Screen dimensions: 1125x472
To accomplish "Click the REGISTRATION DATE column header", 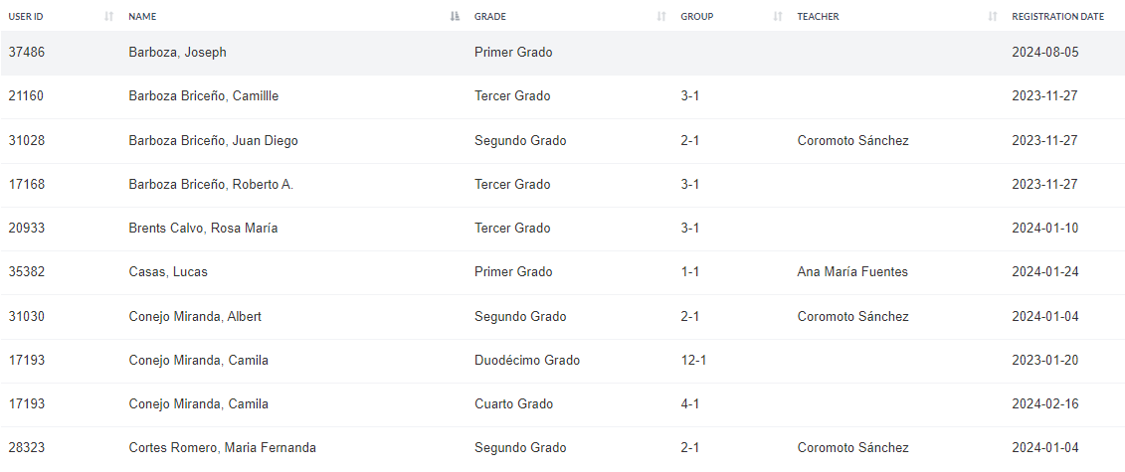I will point(1057,17).
